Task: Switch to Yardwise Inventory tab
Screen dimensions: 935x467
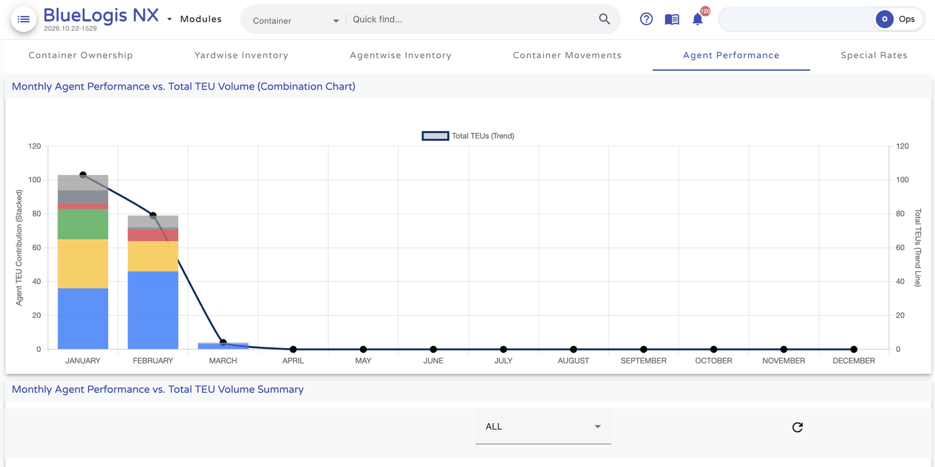Action: click(x=241, y=55)
